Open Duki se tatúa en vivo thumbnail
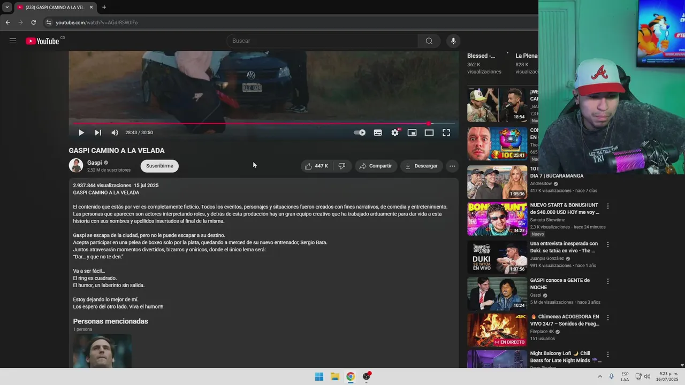This screenshot has height=385, width=685. coord(497,257)
